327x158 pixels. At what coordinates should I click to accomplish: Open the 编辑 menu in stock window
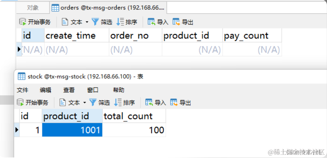[x=46, y=90]
